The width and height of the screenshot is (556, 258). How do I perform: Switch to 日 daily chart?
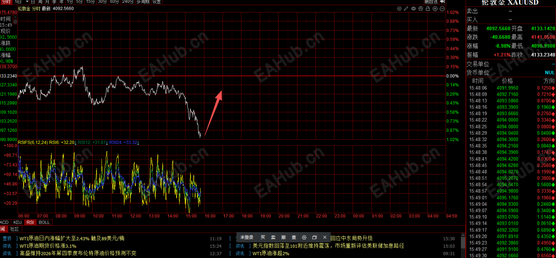[x=32, y=2]
